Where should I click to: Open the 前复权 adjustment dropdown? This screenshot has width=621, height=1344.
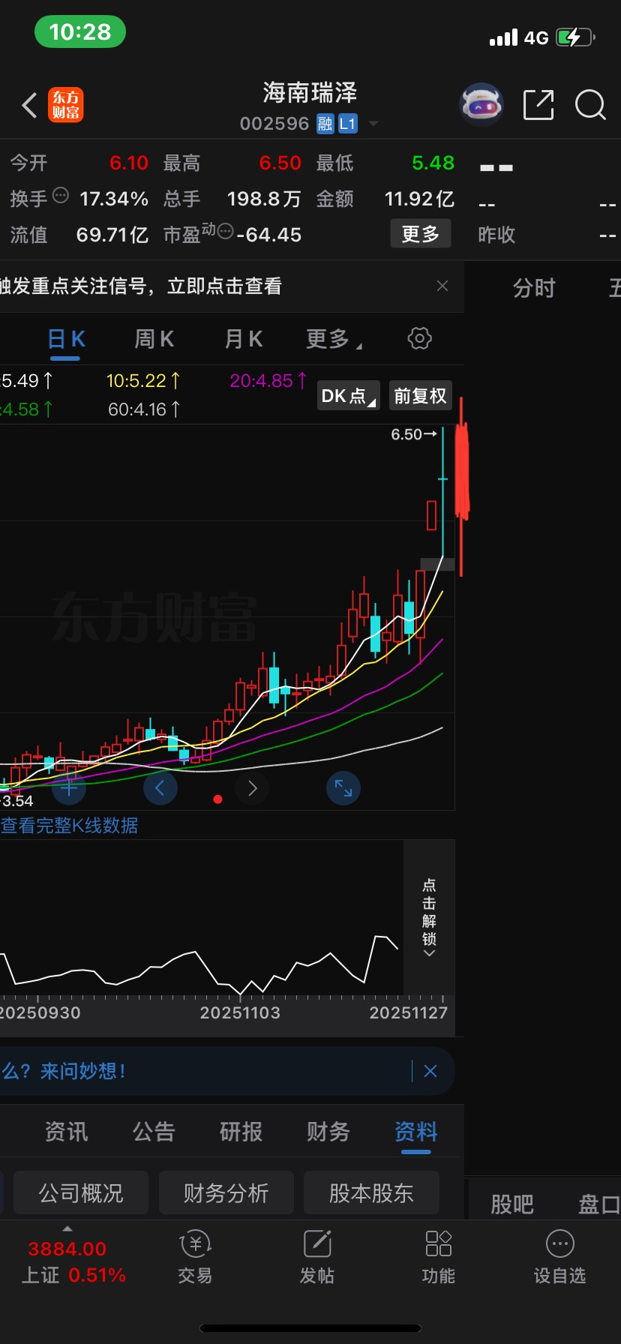[x=420, y=395]
